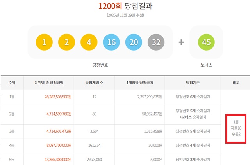Click the 비고 column header
250x165 pixels.
coord(236,82)
